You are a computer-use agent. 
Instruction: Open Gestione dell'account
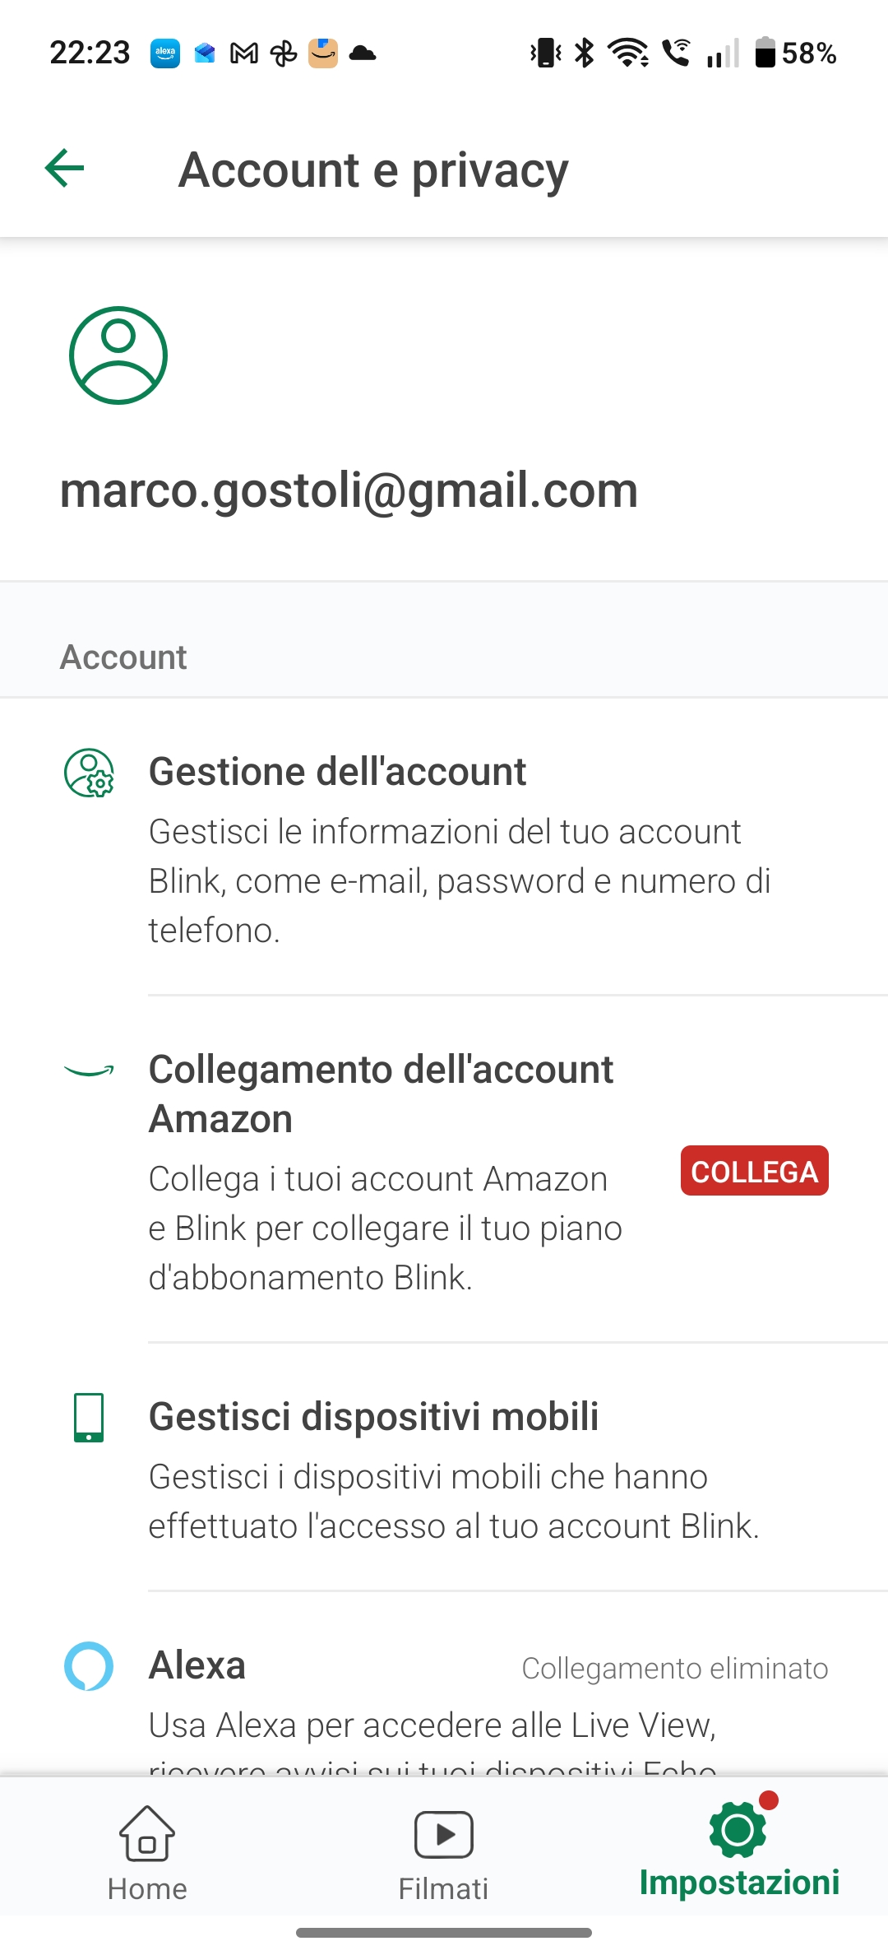[x=337, y=773]
